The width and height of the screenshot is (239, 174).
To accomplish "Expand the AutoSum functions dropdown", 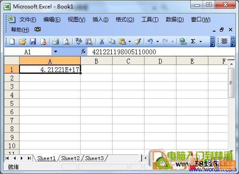I will point(200,41).
